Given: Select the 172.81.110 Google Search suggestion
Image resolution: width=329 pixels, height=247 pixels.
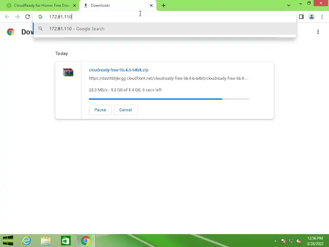Looking at the screenshot, I should [x=164, y=29].
